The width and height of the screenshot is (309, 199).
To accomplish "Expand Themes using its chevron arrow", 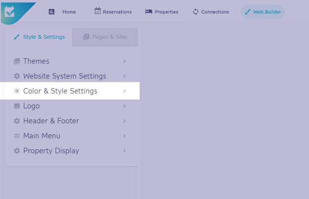I will pyautogui.click(x=124, y=61).
